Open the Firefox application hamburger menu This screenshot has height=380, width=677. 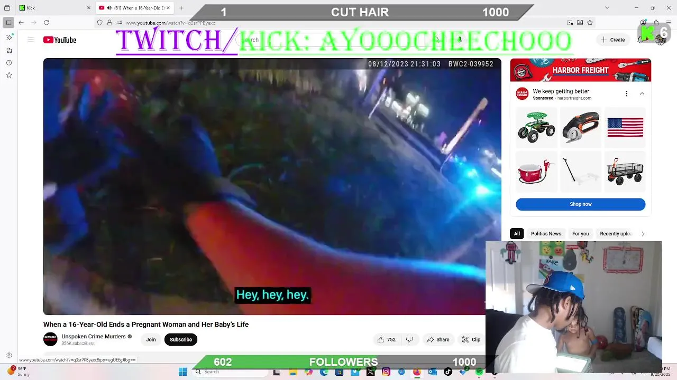tap(669, 23)
